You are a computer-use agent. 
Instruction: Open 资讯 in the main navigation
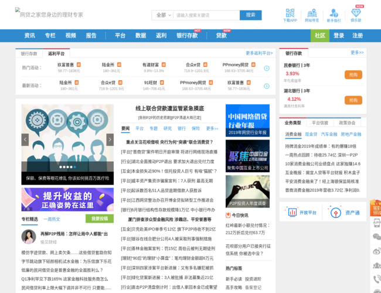(30, 36)
